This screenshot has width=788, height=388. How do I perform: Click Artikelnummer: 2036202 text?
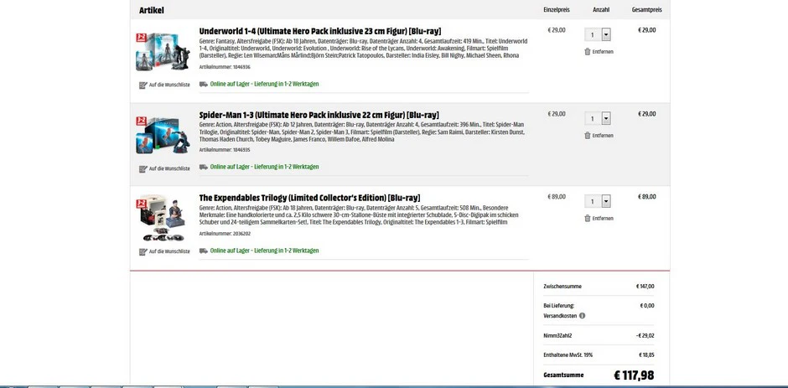click(x=225, y=234)
